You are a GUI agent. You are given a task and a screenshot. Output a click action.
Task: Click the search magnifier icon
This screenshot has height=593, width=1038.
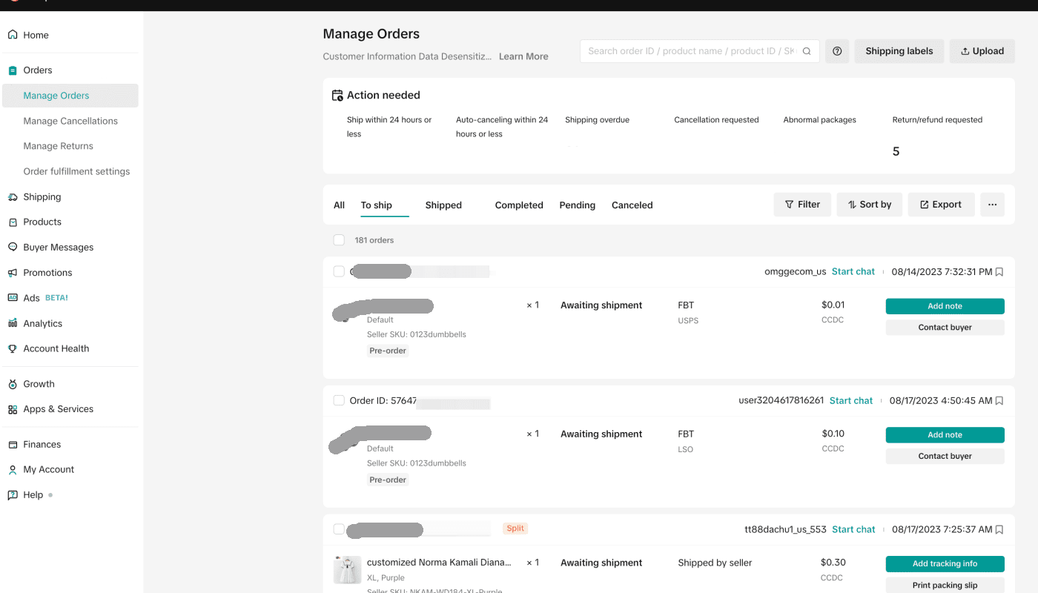pyautogui.click(x=807, y=51)
